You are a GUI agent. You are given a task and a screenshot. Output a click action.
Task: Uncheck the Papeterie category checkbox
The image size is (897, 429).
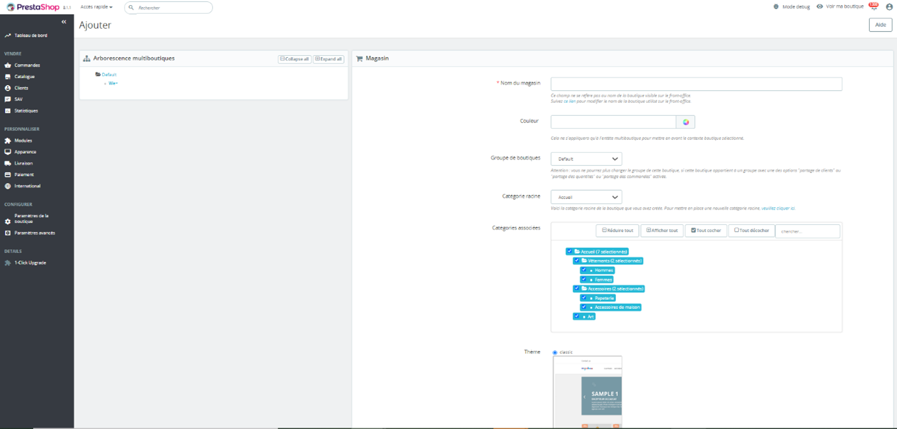(x=584, y=298)
